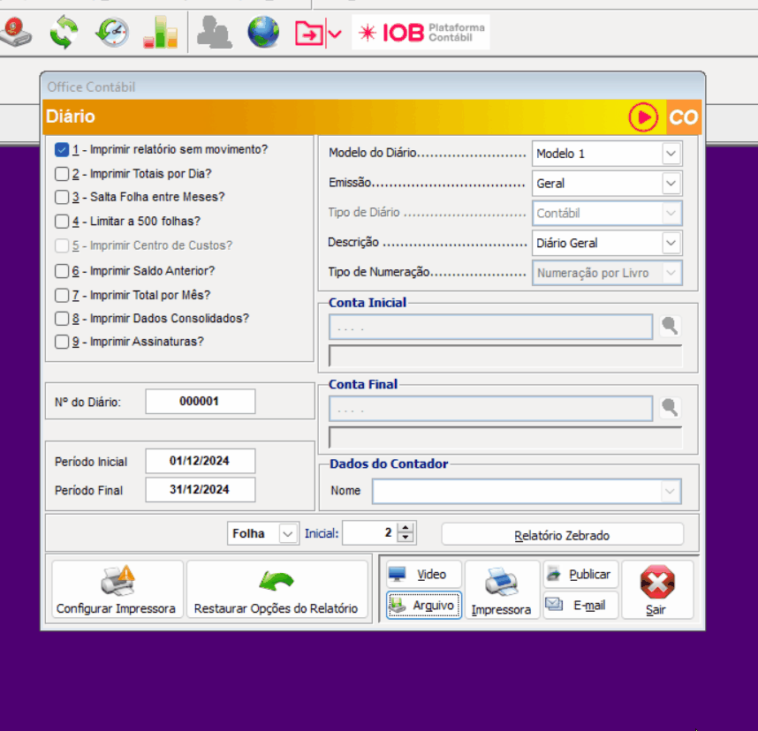This screenshot has width=758, height=731.
Task: Click the play icon in Diário header
Action: (643, 117)
